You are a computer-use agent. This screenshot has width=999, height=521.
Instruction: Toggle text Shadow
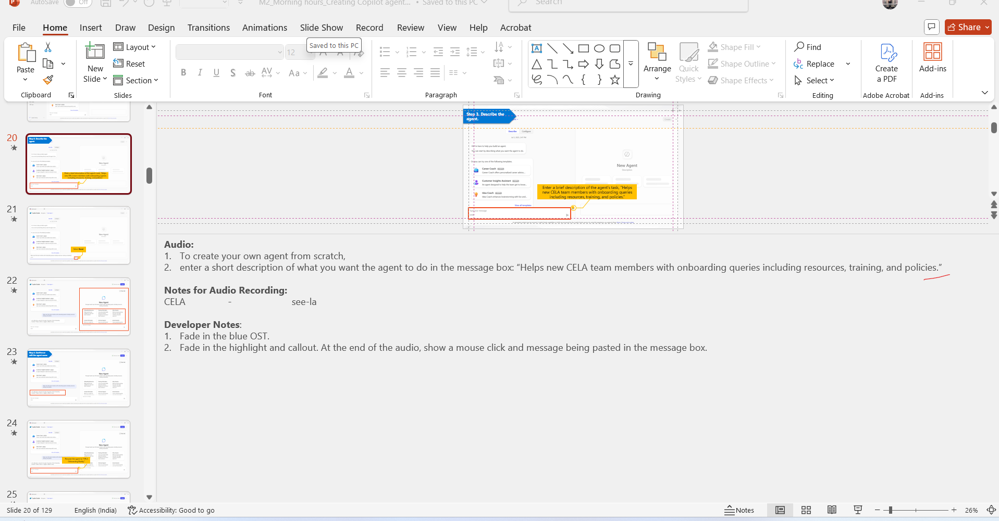[233, 73]
